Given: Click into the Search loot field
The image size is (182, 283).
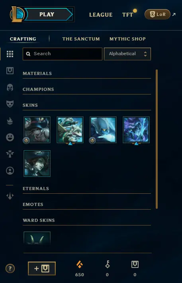Looking at the screenshot, I should (63, 54).
